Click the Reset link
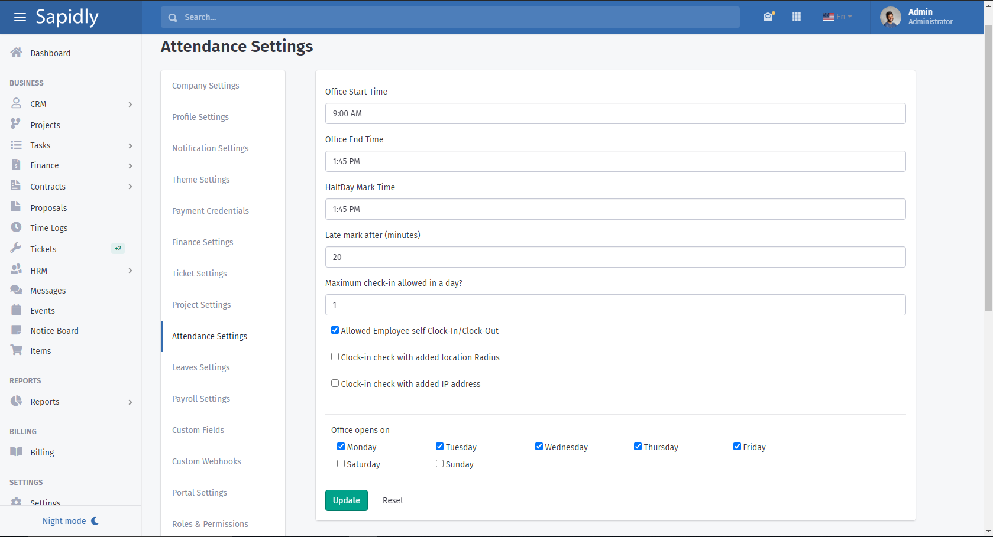 [x=393, y=500]
